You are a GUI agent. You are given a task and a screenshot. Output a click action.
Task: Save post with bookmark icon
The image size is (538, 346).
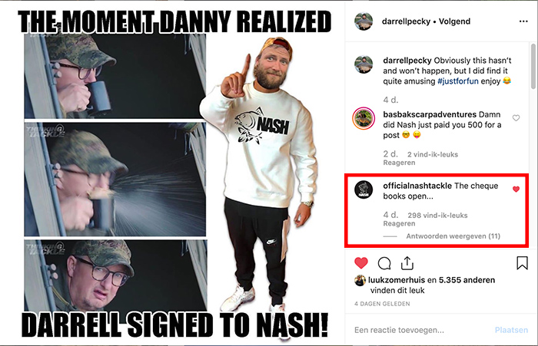pyautogui.click(x=522, y=263)
